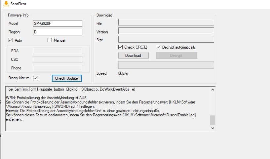Click the Model input field SM-G920F

(58, 23)
